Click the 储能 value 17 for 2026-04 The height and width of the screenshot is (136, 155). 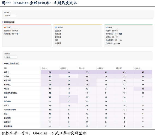68,97
